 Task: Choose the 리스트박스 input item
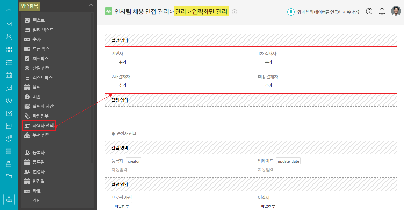[42, 78]
